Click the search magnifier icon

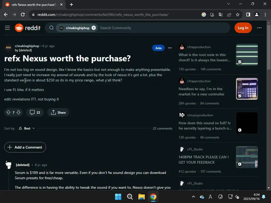point(51,28)
